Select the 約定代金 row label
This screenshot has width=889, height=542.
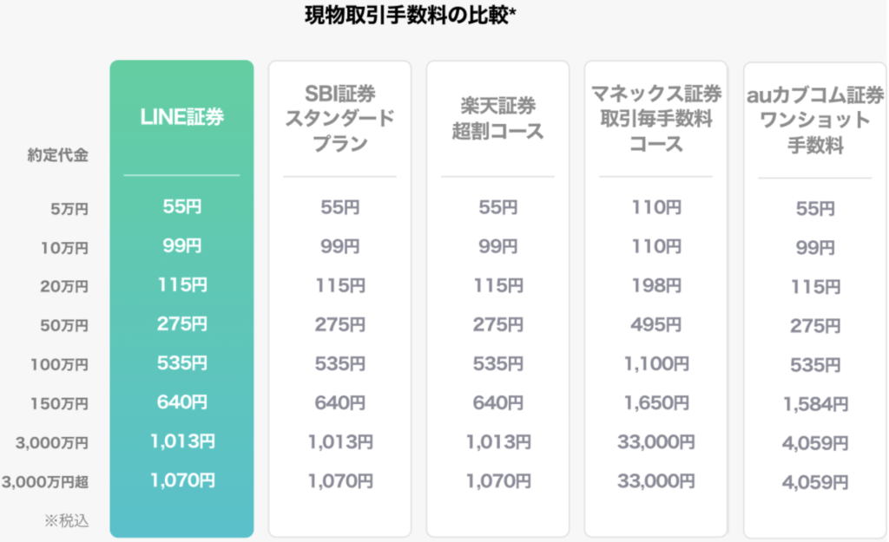tap(58, 154)
